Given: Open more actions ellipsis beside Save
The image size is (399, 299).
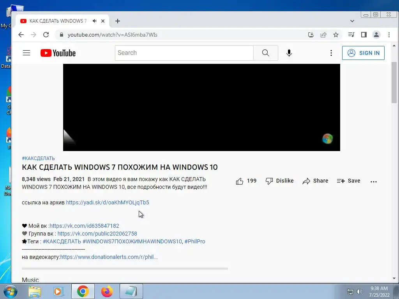Looking at the screenshot, I should (374, 181).
